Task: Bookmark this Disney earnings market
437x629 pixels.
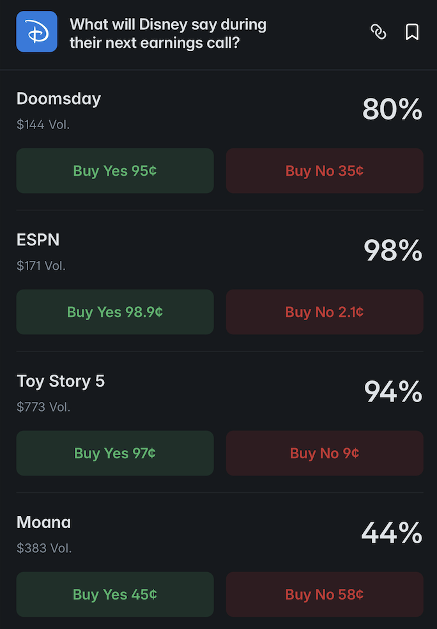Action: coord(411,32)
